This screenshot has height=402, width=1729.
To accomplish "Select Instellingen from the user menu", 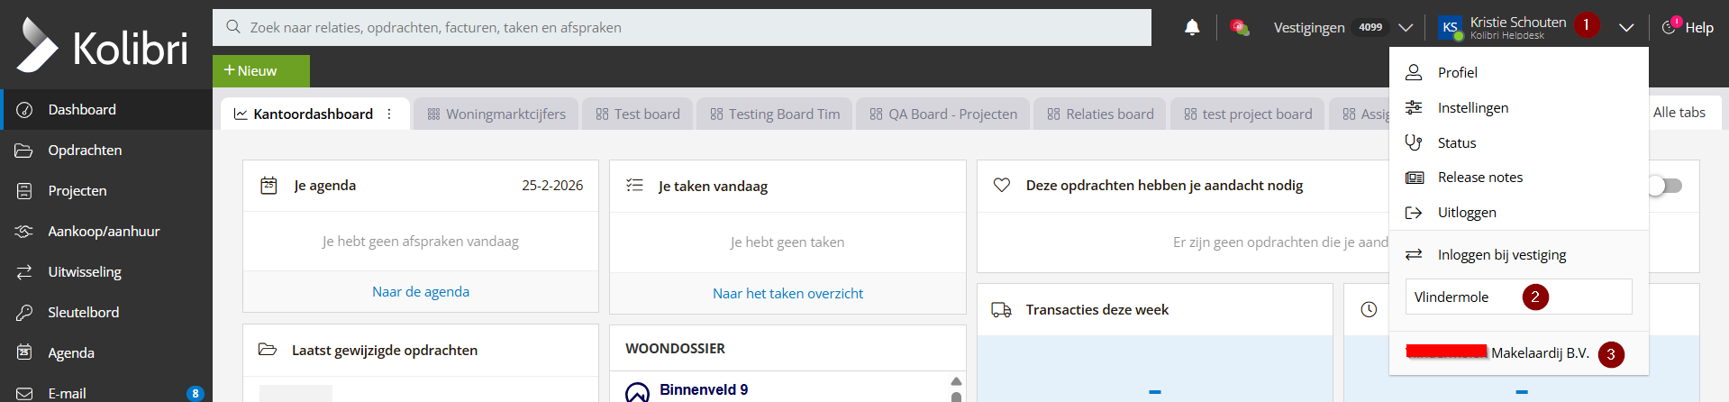I will click(1472, 108).
